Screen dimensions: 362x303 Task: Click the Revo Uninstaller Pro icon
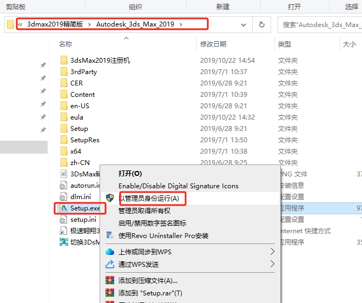(110, 235)
